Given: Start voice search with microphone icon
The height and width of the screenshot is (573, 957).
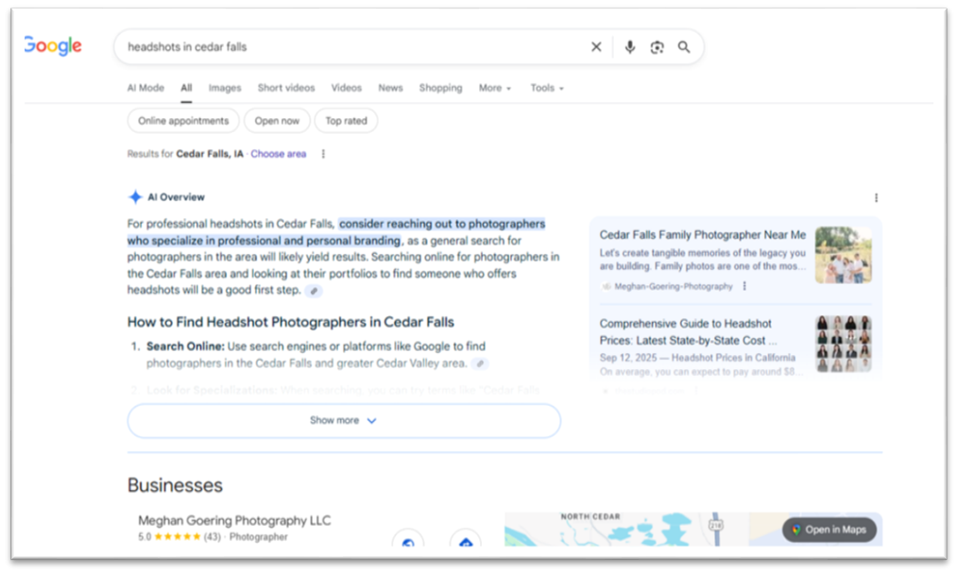Looking at the screenshot, I should (630, 47).
